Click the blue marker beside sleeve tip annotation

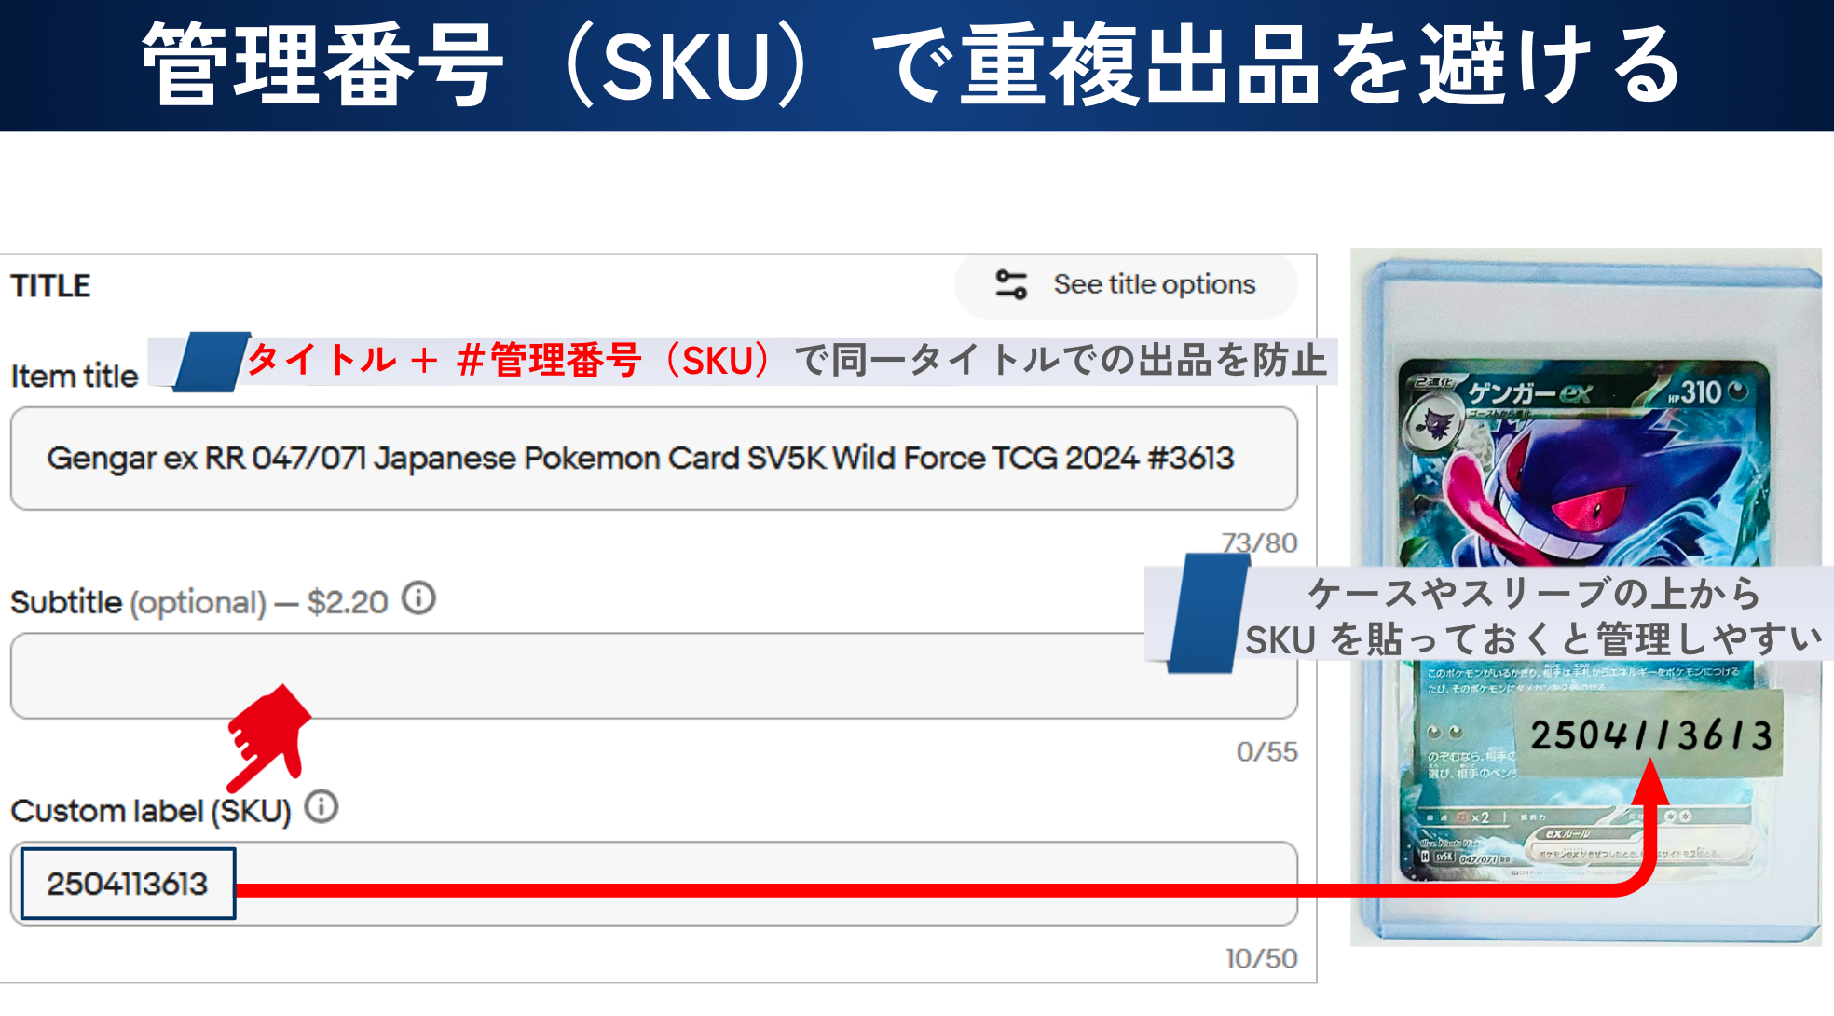1208,613
